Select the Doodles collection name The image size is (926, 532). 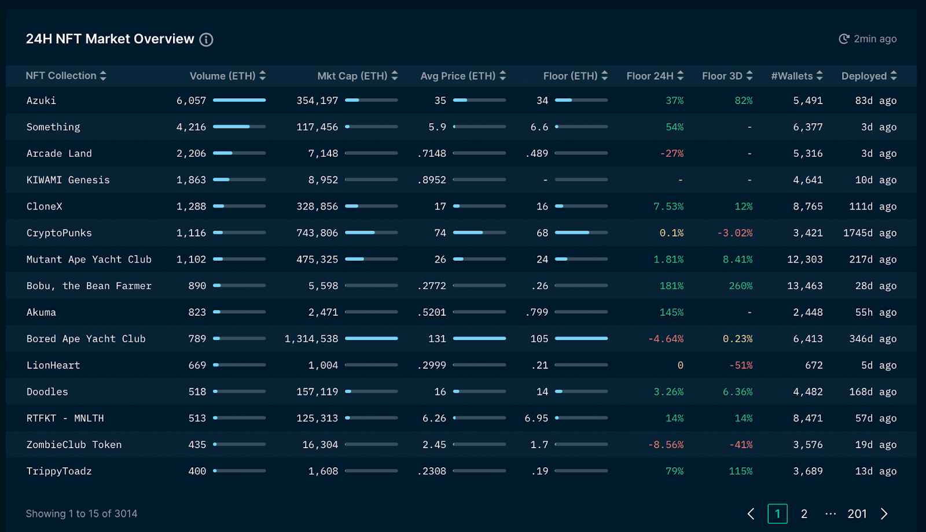tap(47, 391)
